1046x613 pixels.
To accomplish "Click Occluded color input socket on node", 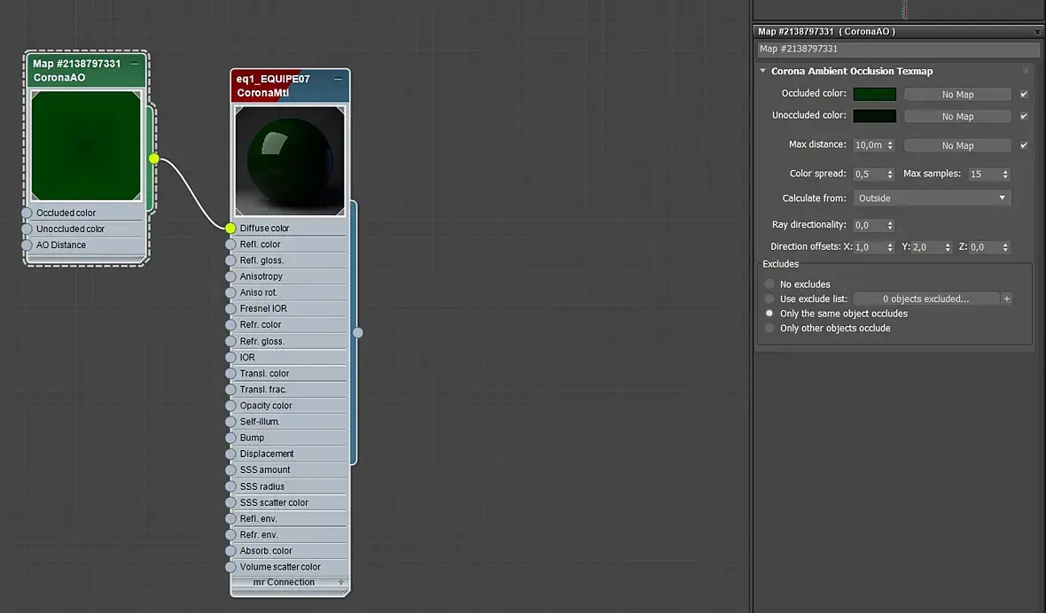I will (27, 213).
